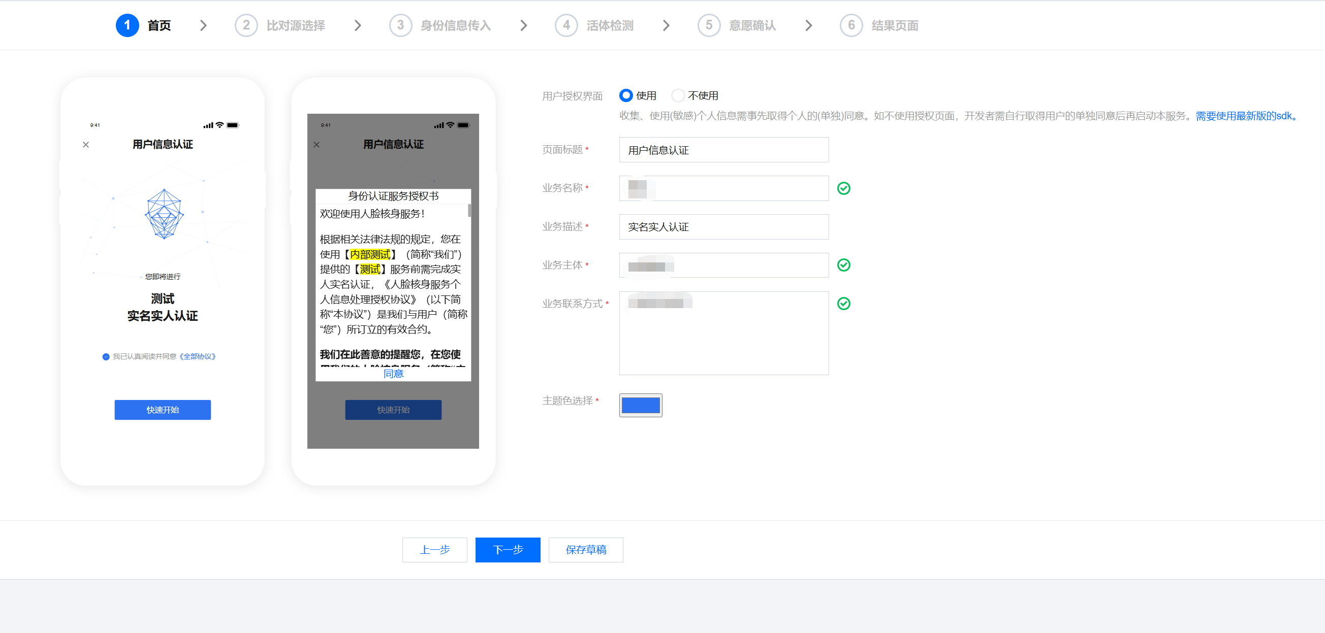This screenshot has width=1325, height=633.
Task: Click the face mesh graphic in phone preview
Action: [164, 214]
